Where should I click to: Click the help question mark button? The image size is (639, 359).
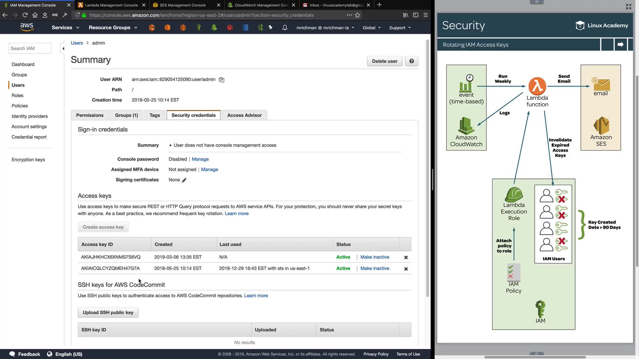(x=411, y=61)
